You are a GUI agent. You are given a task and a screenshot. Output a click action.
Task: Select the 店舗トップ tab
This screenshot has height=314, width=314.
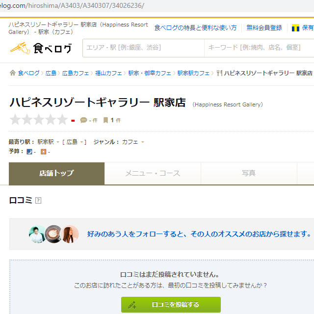pyautogui.click(x=57, y=173)
